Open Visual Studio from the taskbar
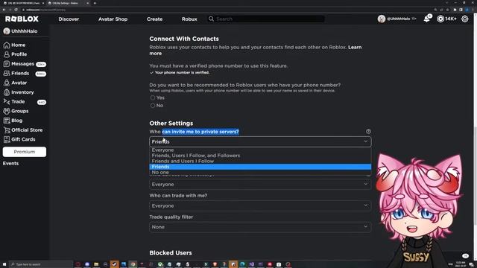This screenshot has width=477, height=268. pos(252,264)
